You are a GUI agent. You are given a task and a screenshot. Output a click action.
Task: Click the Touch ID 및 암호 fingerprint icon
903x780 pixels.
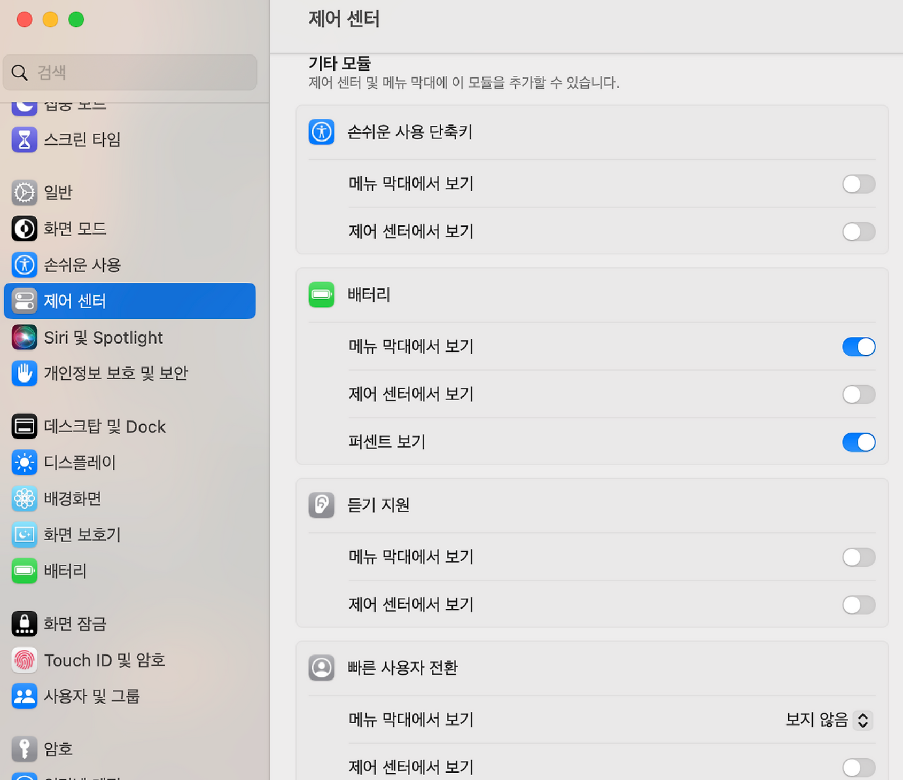pyautogui.click(x=24, y=660)
